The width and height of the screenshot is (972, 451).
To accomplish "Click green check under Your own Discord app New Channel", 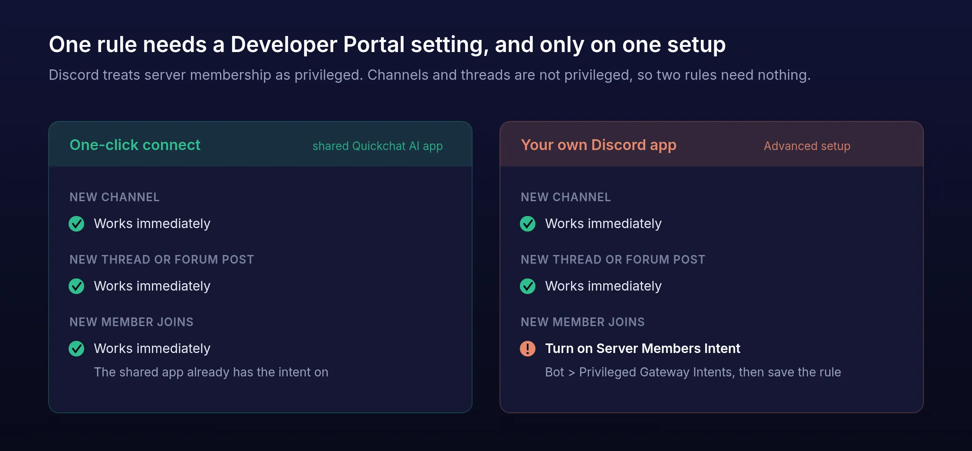I will pyautogui.click(x=528, y=224).
